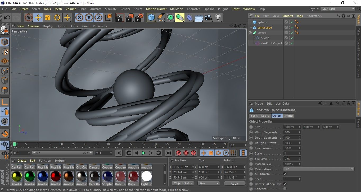Click the Render View icon
361x192 pixels.
(120, 18)
